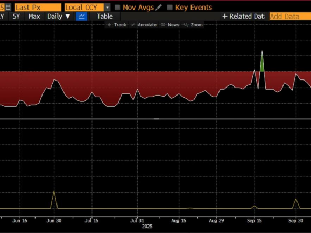Click the Related Data button
This screenshot has height=233, width=311.
244,17
